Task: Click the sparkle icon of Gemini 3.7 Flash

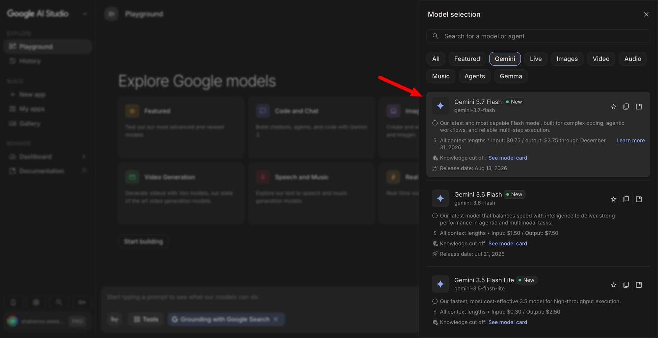Action: 440,106
